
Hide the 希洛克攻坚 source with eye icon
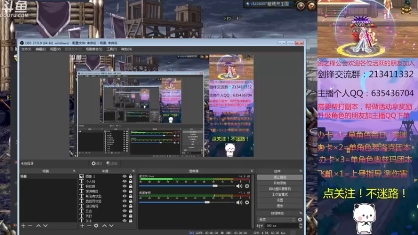[124, 196]
